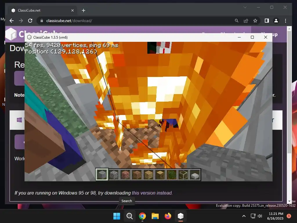Open Chrome profile avatar menu
The width and height of the screenshot is (297, 223).
click(276, 21)
